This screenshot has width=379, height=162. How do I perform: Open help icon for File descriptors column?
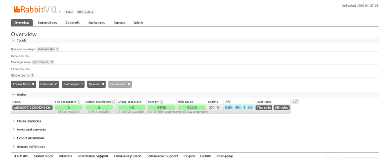coord(79,102)
